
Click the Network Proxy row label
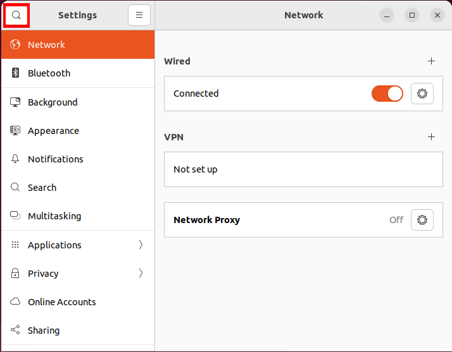[206, 220]
